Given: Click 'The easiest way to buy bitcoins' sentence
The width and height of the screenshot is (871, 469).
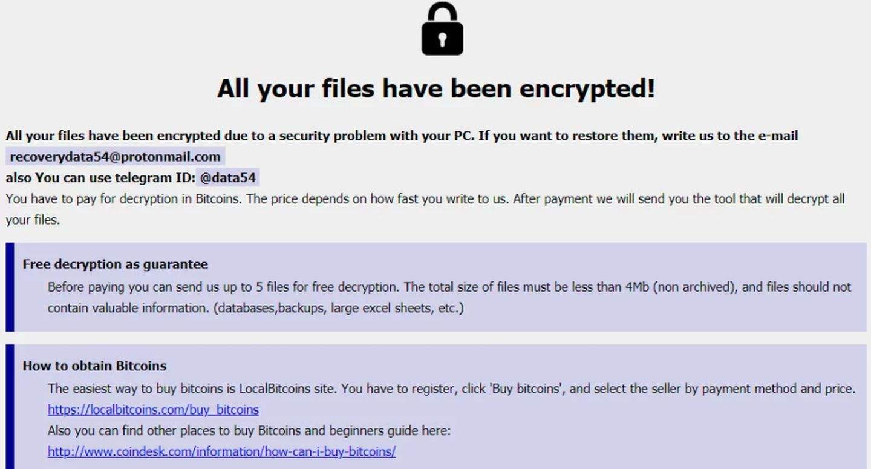Looking at the screenshot, I should [x=452, y=389].
